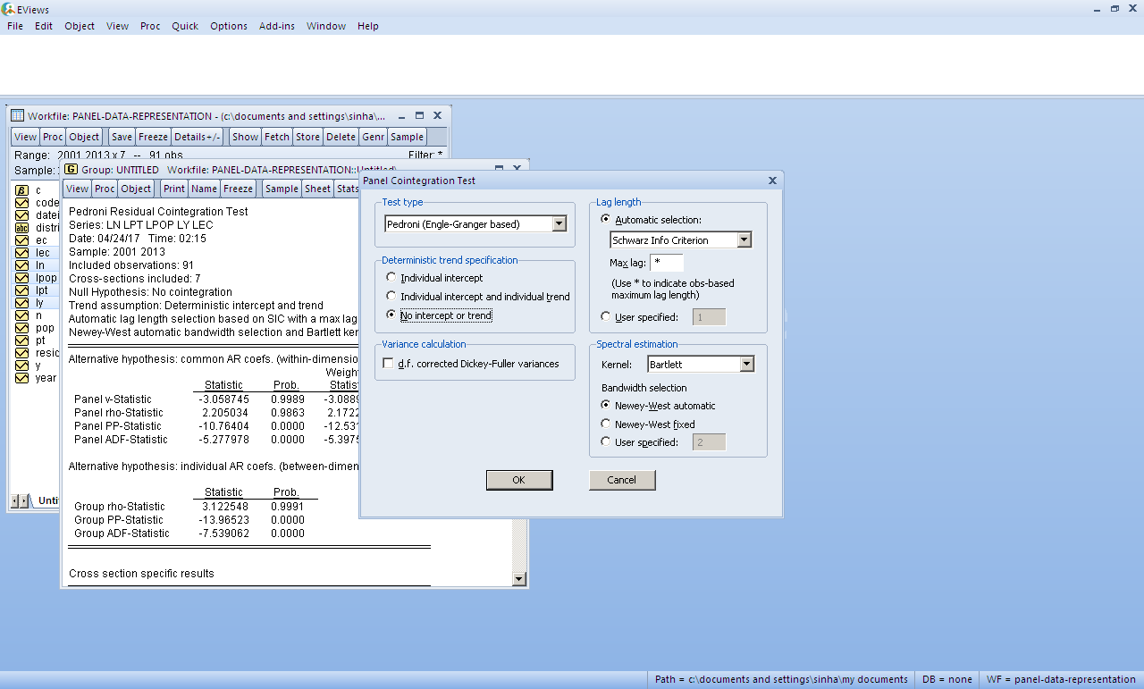Viewport: 1144px width, 689px height.
Task: Click the lpt series icon in workfile
Action: click(x=22, y=290)
